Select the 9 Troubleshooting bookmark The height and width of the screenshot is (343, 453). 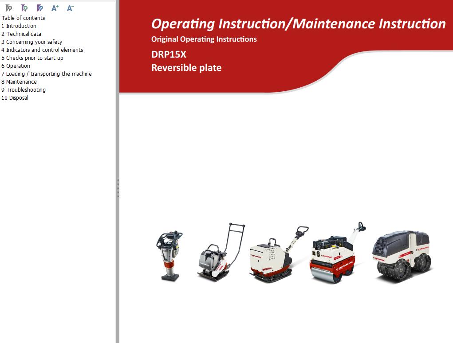pos(24,90)
